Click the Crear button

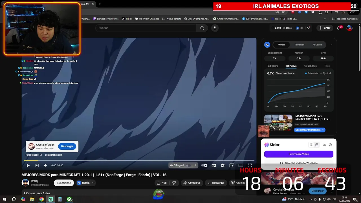pyautogui.click(x=325, y=28)
